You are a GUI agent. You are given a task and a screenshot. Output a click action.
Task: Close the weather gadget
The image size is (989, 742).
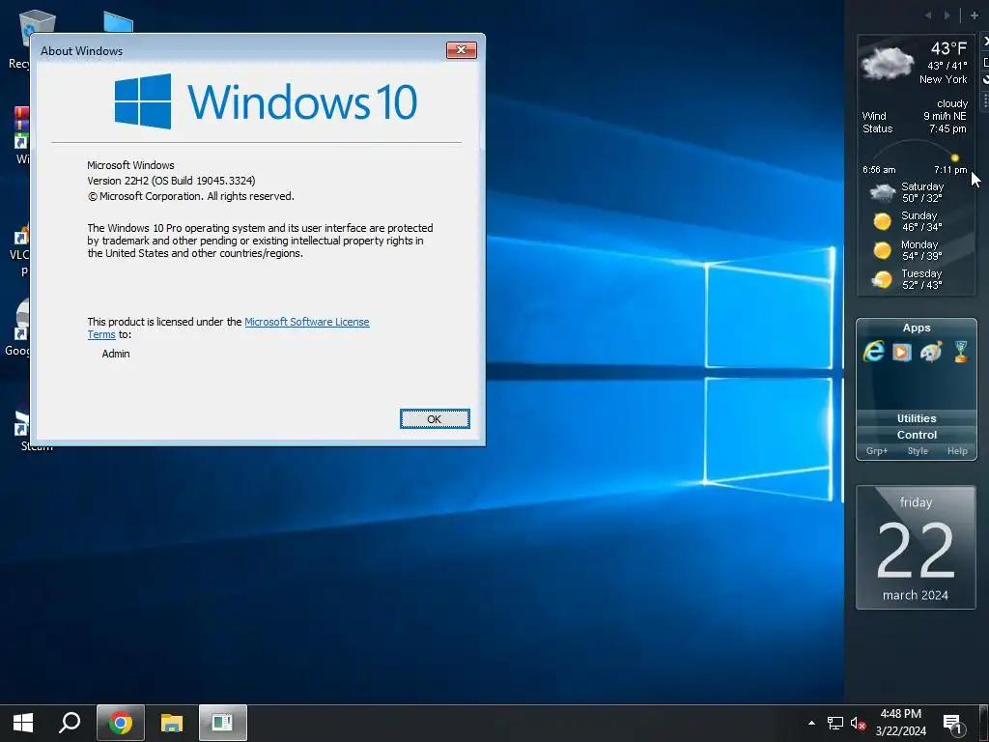coord(985,41)
